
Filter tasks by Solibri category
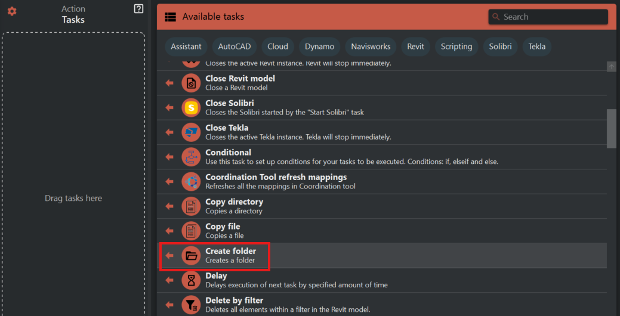pyautogui.click(x=500, y=47)
